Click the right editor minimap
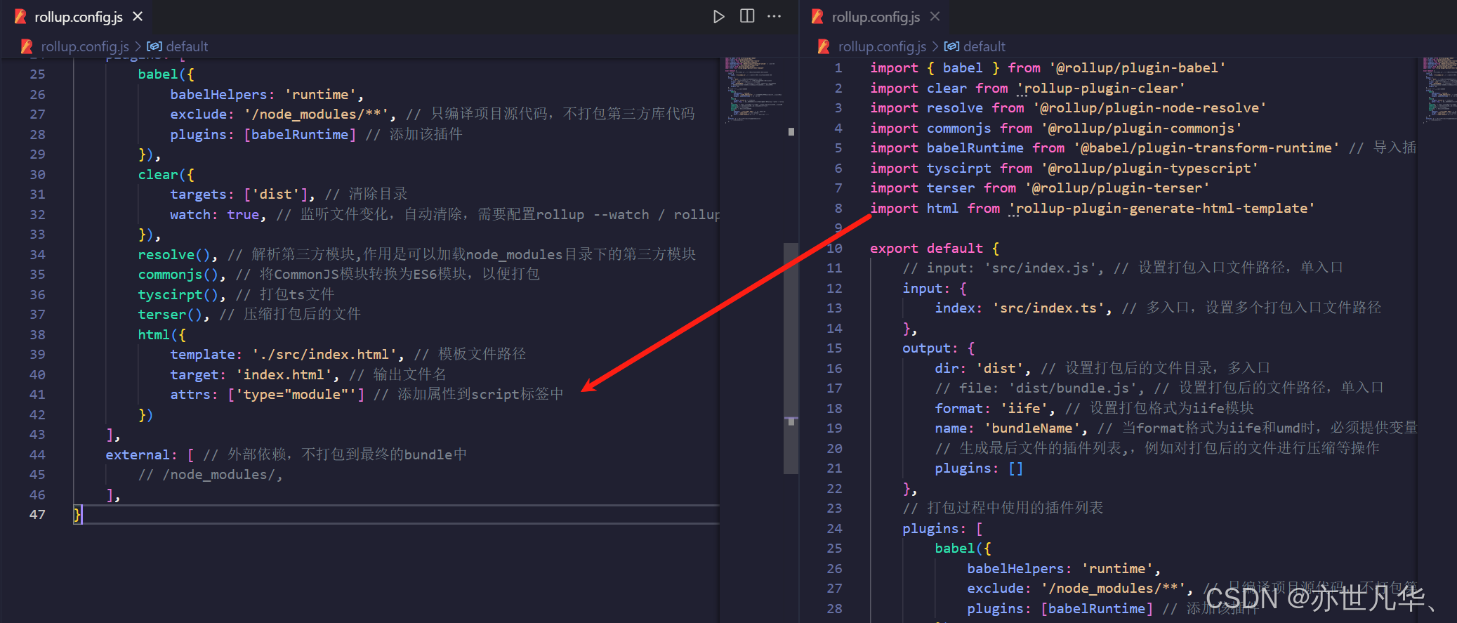 click(x=1439, y=90)
